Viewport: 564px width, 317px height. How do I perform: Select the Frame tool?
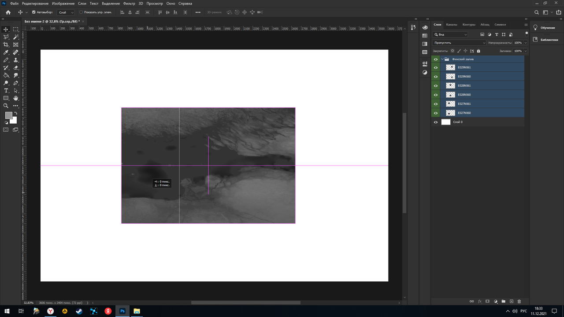(x=16, y=44)
